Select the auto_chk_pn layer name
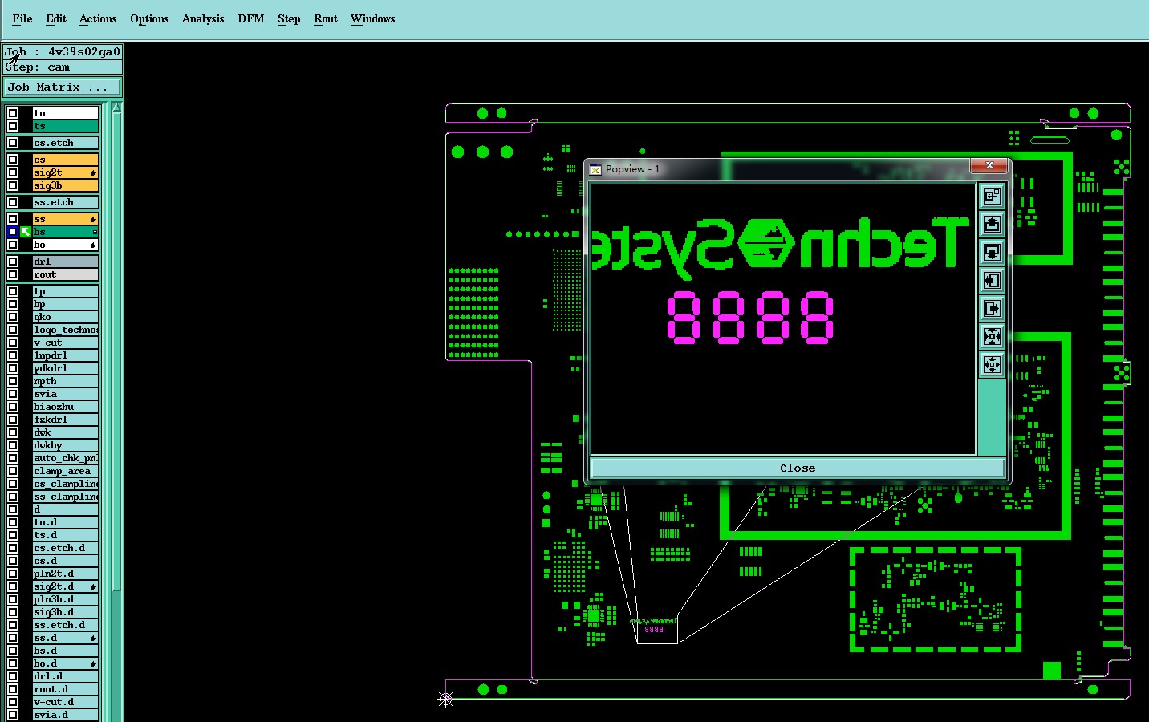Screen dimensions: 1149x722 (x=65, y=458)
